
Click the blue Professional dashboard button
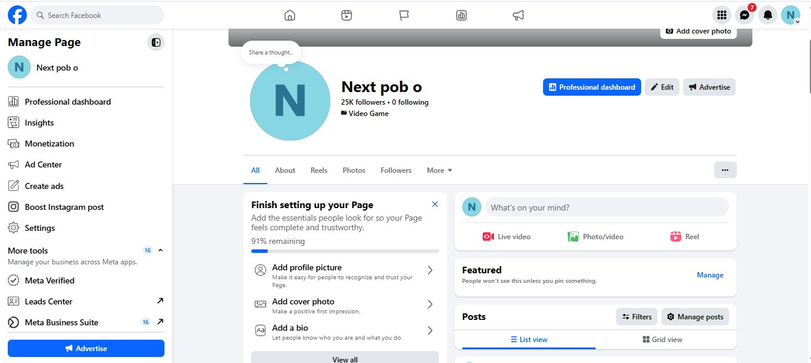[x=592, y=87]
